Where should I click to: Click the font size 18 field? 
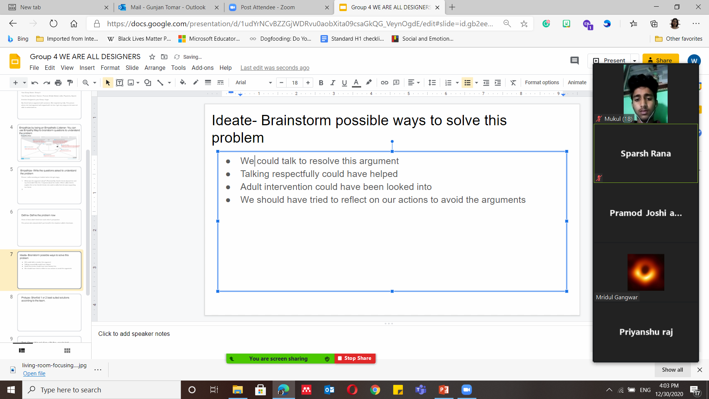(x=295, y=83)
